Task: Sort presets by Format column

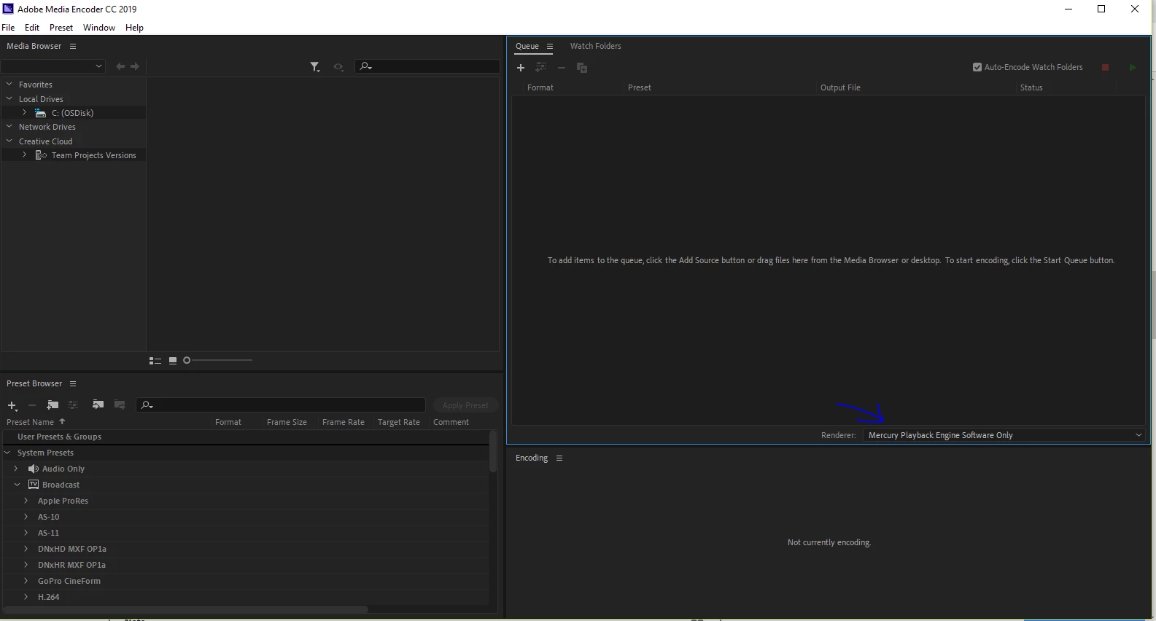Action: [x=228, y=422]
